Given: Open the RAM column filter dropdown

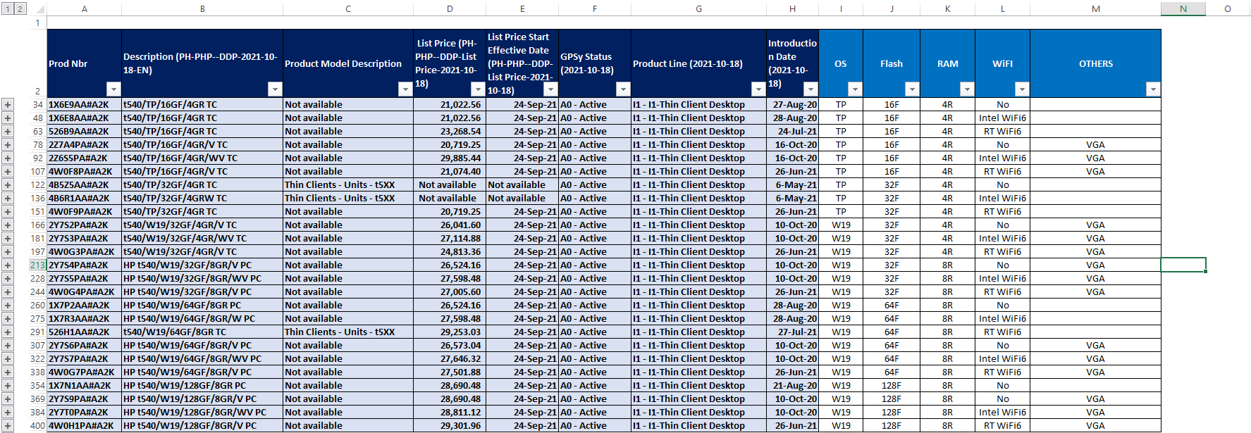Looking at the screenshot, I should click(967, 89).
